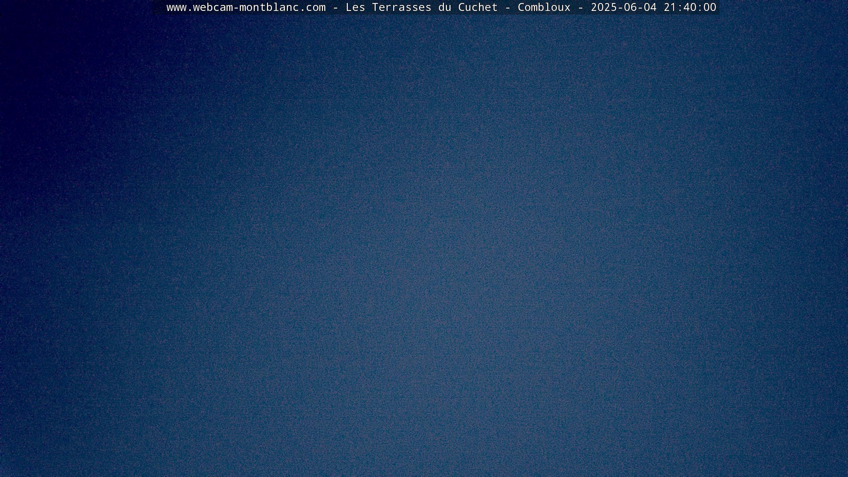Click the 21:40:00 time stamp

pos(690,7)
